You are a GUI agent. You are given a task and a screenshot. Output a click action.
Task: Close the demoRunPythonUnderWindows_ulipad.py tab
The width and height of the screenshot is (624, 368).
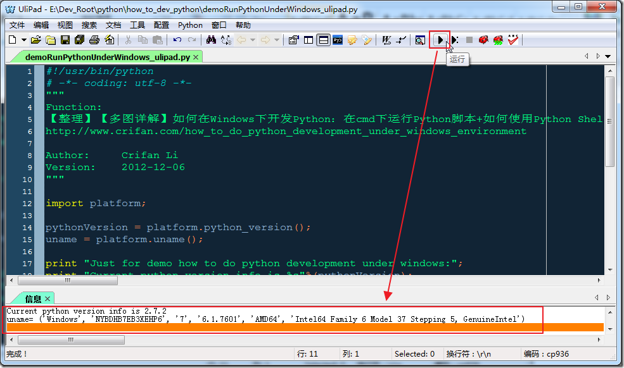196,58
